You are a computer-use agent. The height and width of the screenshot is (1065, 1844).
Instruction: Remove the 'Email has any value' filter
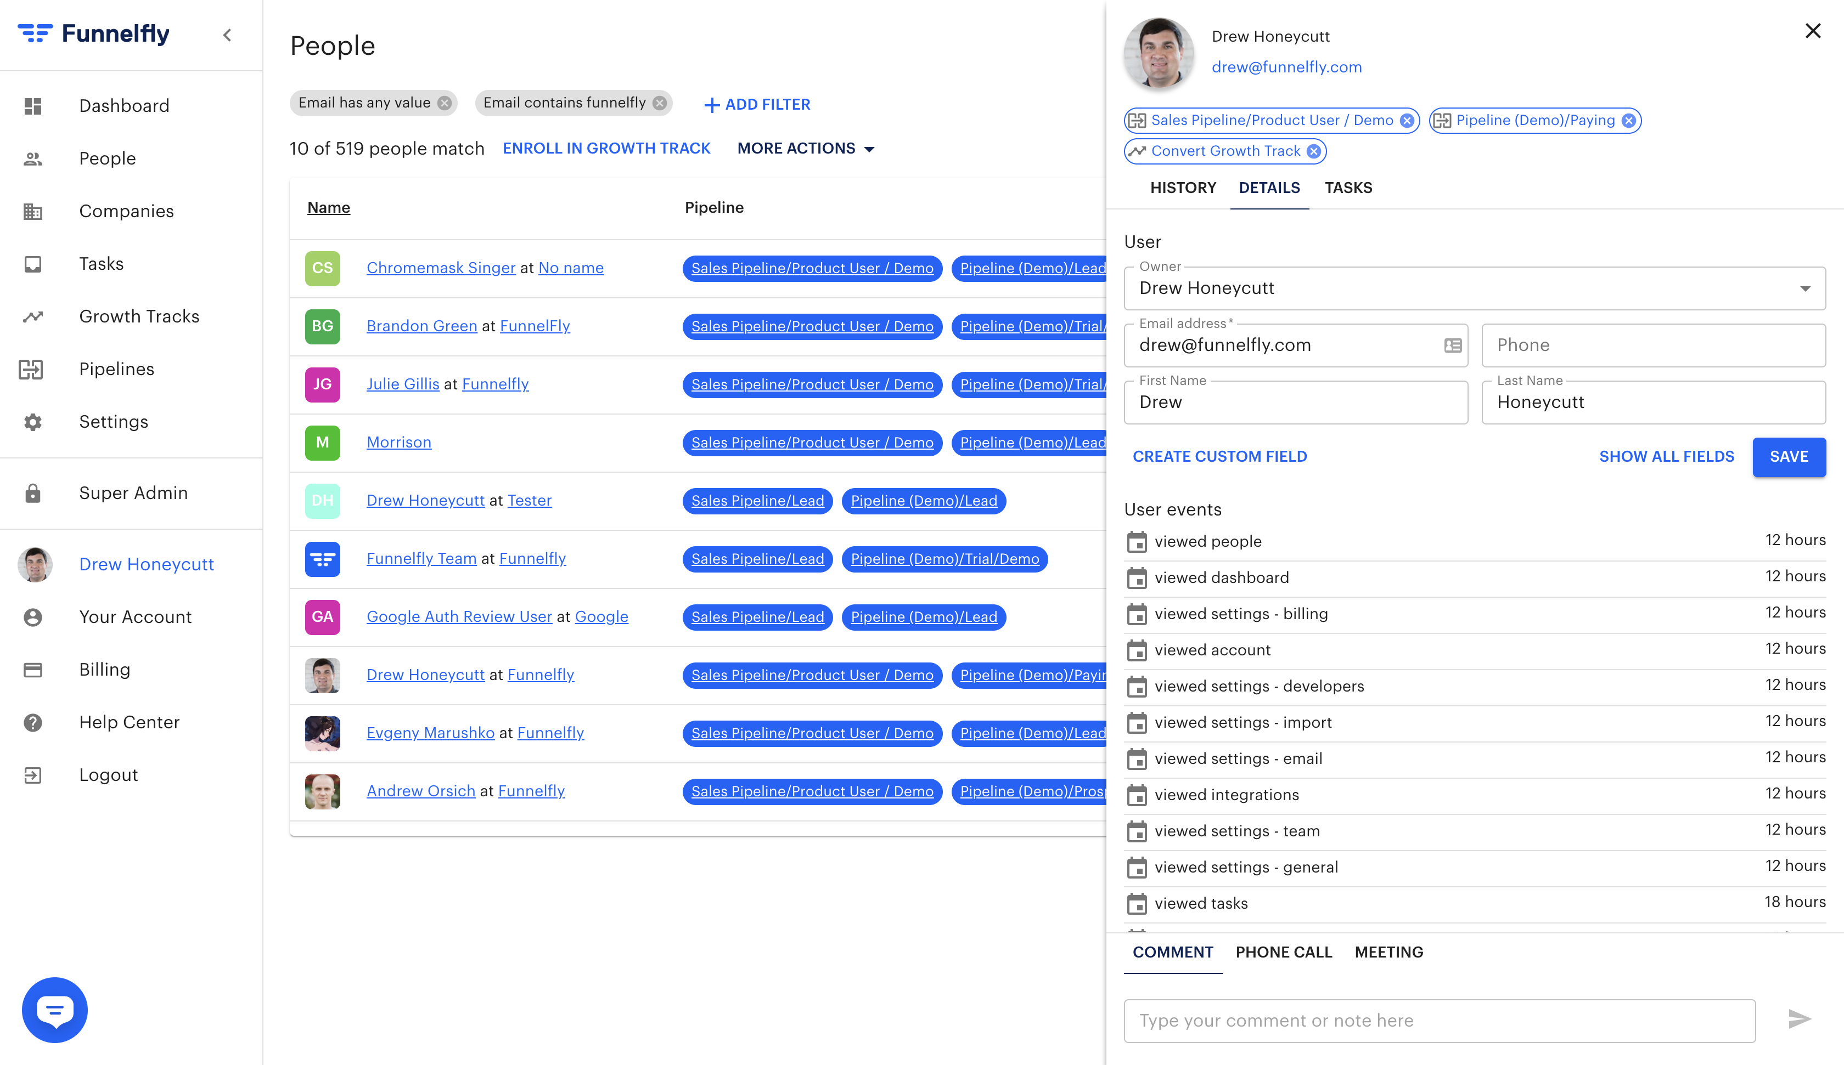(444, 103)
